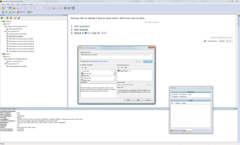This screenshot has height=145, width=240.
Task: Collapse the Serial node under Computer
Action: [x=3, y=24]
